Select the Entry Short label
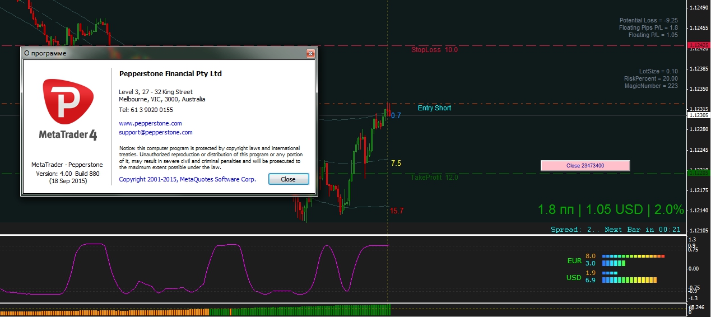 (x=434, y=108)
